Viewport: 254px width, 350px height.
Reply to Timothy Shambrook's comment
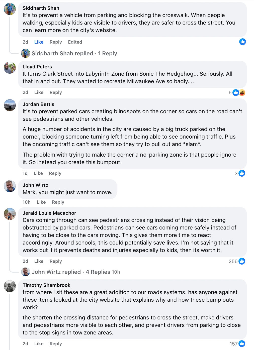click(x=56, y=344)
